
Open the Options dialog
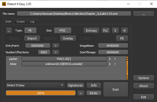(x=144, y=78)
